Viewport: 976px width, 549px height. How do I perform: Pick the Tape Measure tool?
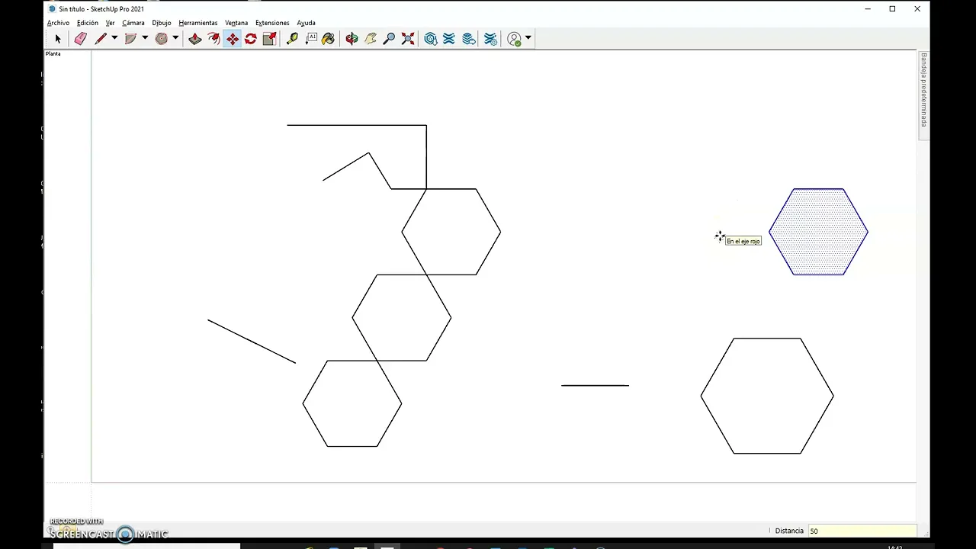[x=292, y=39]
